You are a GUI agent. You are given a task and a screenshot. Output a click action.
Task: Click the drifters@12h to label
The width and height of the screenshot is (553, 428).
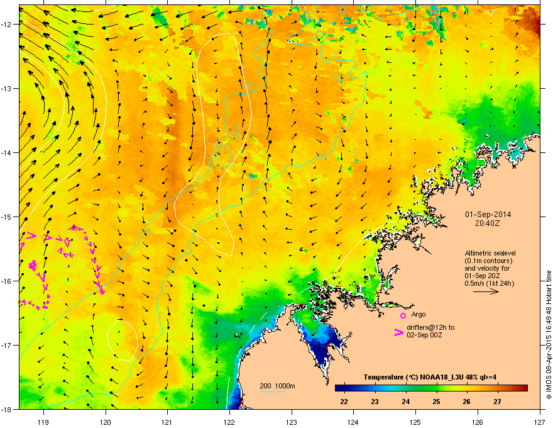pos(430,327)
